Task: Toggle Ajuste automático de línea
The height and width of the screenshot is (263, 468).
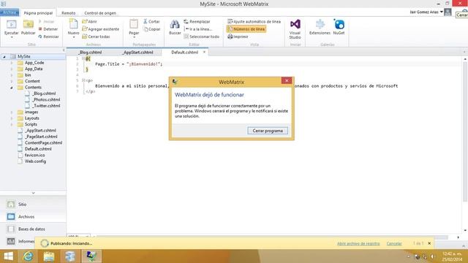Action: tap(254, 21)
